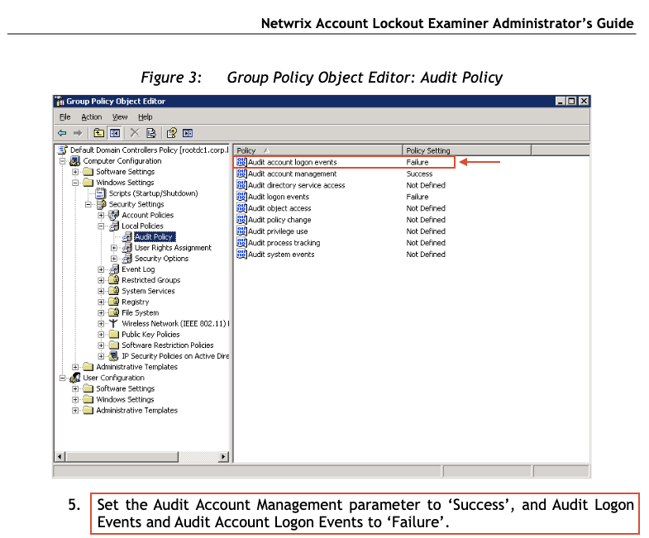Click the Back arrow toolbar icon
Viewport: 649px width, 538px height.
coord(62,133)
